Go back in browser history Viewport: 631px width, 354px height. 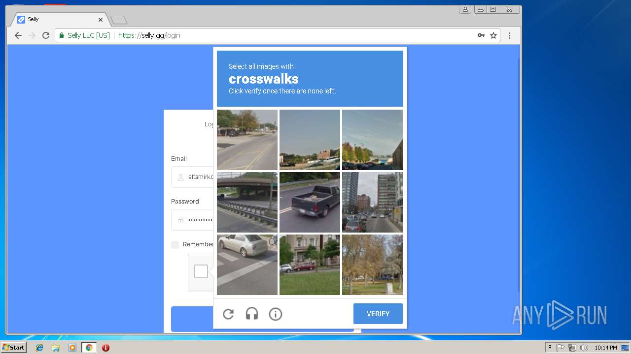pyautogui.click(x=18, y=35)
